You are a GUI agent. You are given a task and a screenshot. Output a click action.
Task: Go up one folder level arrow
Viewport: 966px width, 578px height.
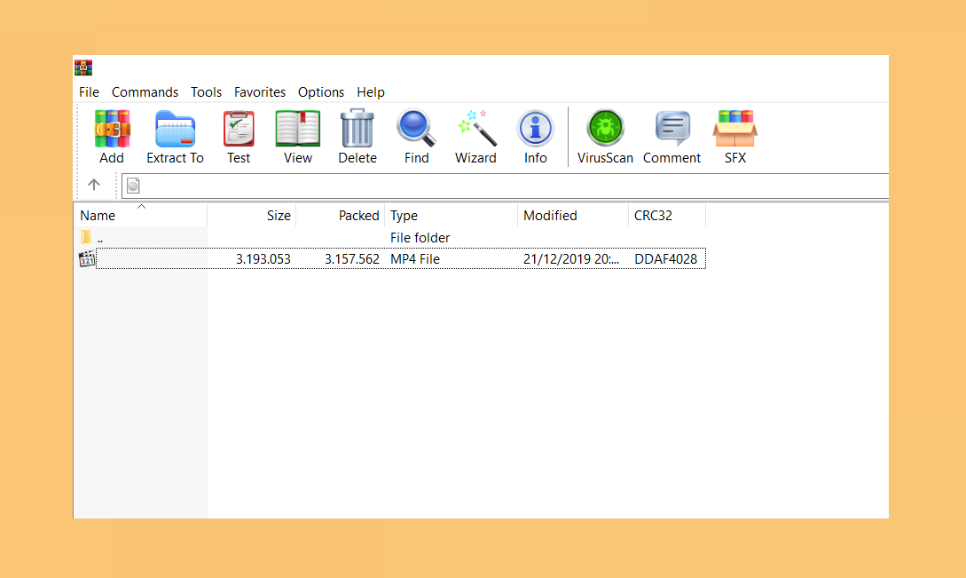click(94, 185)
